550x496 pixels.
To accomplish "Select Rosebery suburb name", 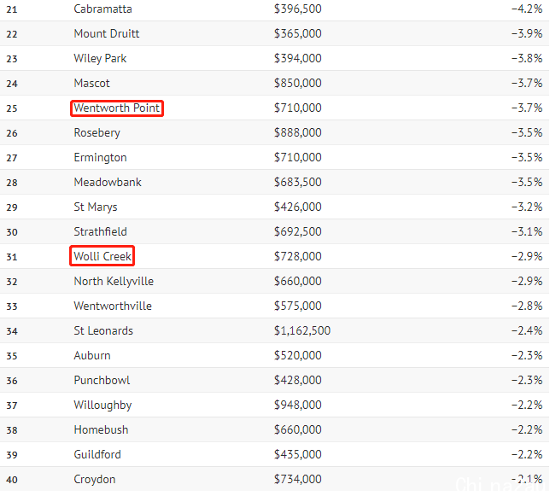I will (97, 133).
